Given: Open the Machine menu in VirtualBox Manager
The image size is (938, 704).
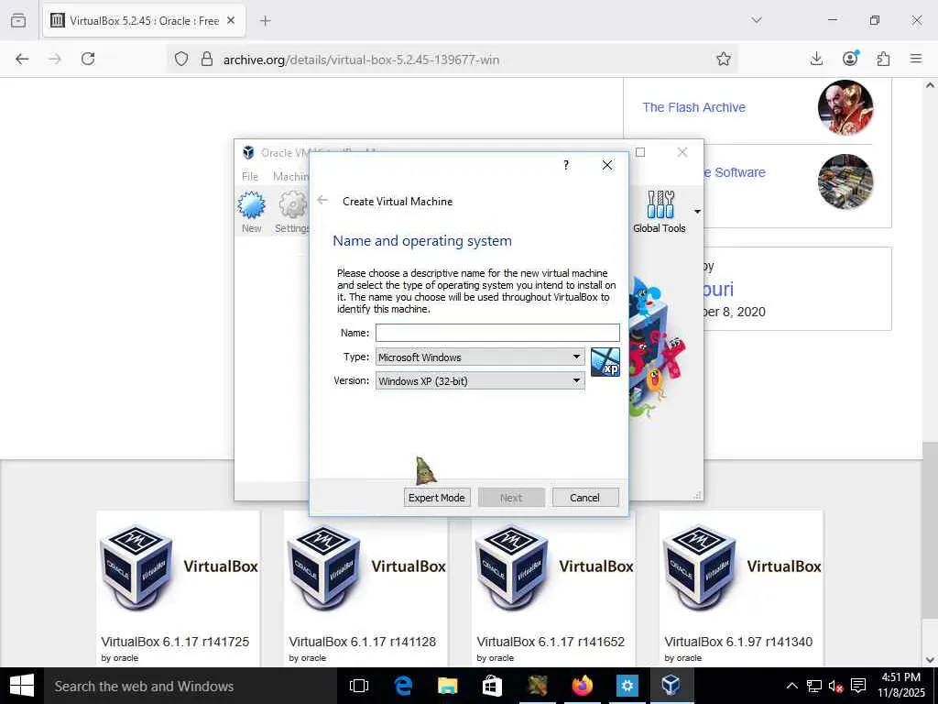Looking at the screenshot, I should pos(290,177).
